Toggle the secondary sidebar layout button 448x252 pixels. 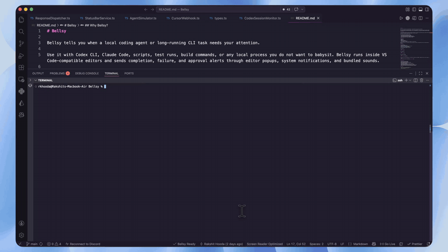point(427,9)
